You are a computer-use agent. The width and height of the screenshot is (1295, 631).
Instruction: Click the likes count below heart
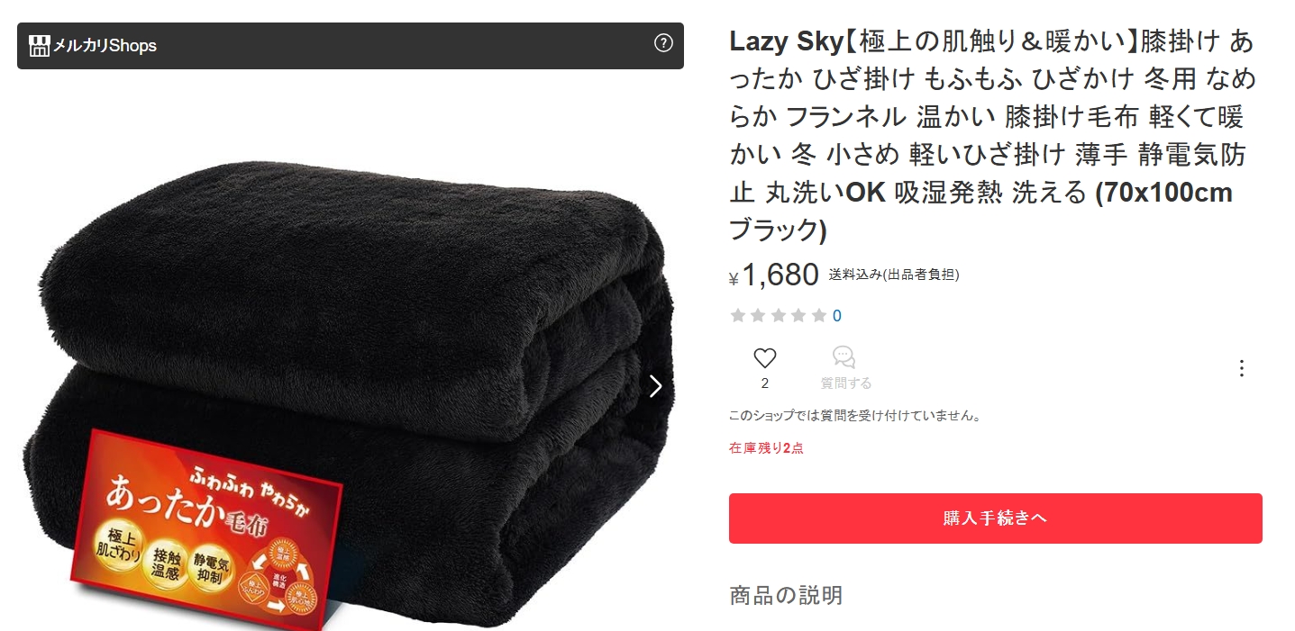[x=765, y=383]
